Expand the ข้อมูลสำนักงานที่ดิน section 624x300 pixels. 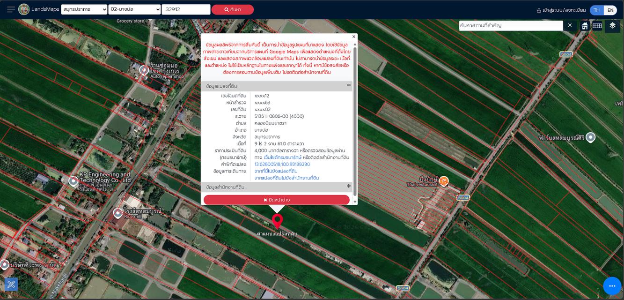348,186
